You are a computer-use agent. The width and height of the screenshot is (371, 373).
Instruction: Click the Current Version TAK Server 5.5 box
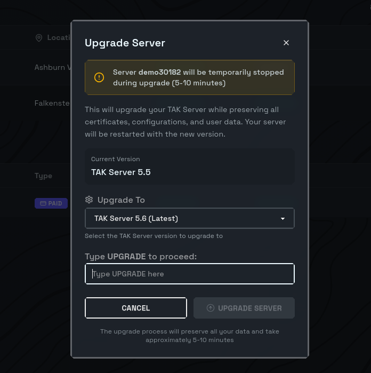(x=189, y=166)
